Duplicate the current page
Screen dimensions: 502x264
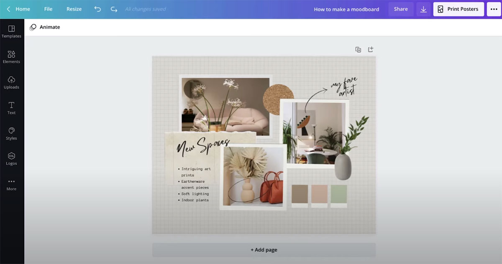pos(358,49)
